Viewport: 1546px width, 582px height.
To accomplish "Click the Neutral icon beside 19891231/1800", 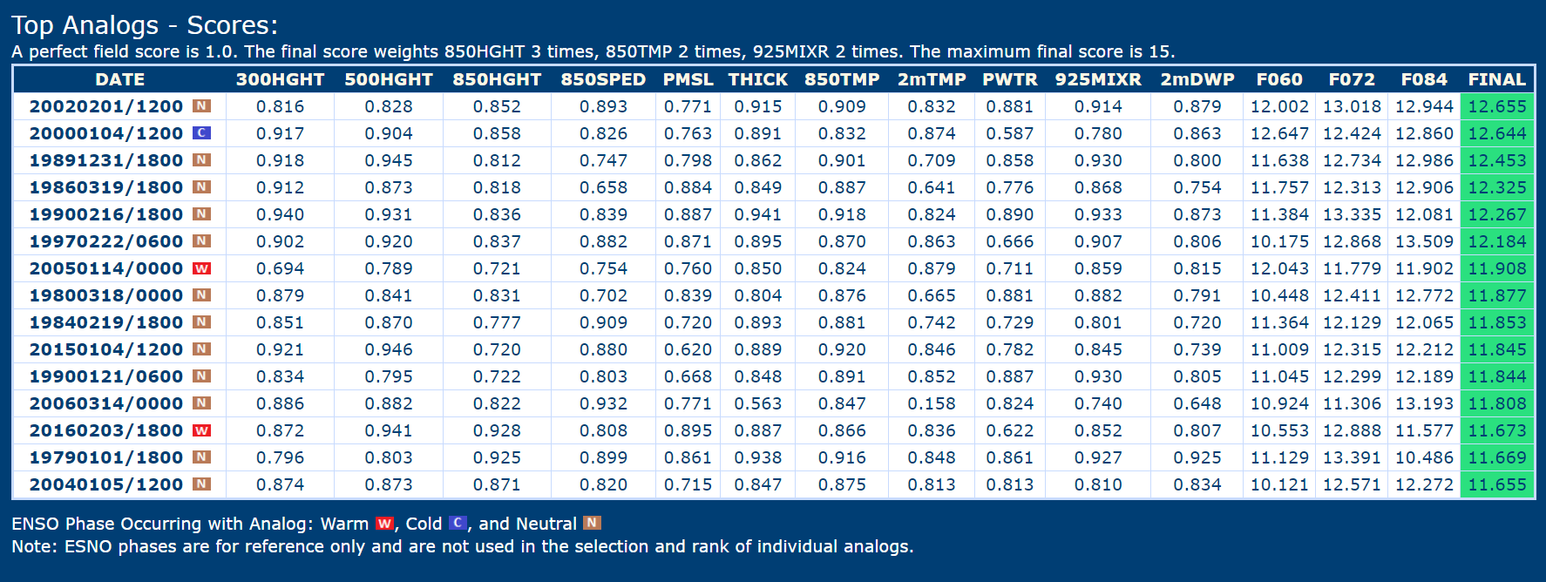I will (x=201, y=160).
